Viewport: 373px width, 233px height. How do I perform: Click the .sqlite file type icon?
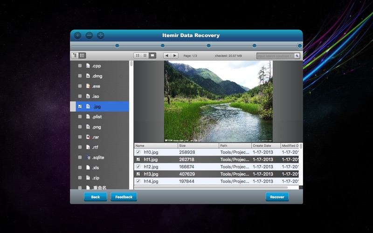click(88, 158)
